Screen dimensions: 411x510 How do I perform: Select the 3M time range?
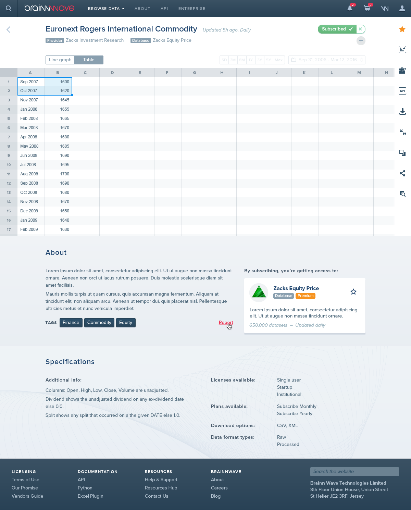tap(233, 60)
